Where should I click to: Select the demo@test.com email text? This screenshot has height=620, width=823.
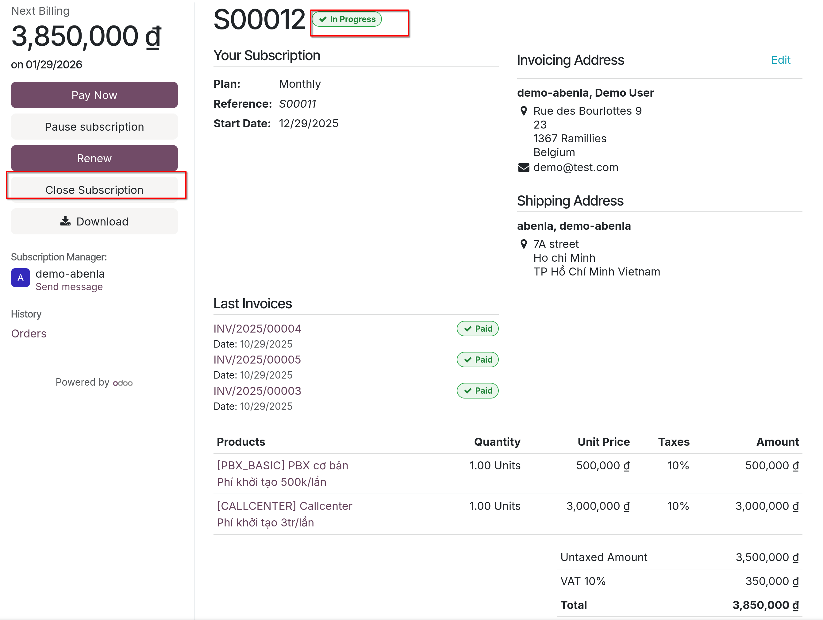[575, 168]
